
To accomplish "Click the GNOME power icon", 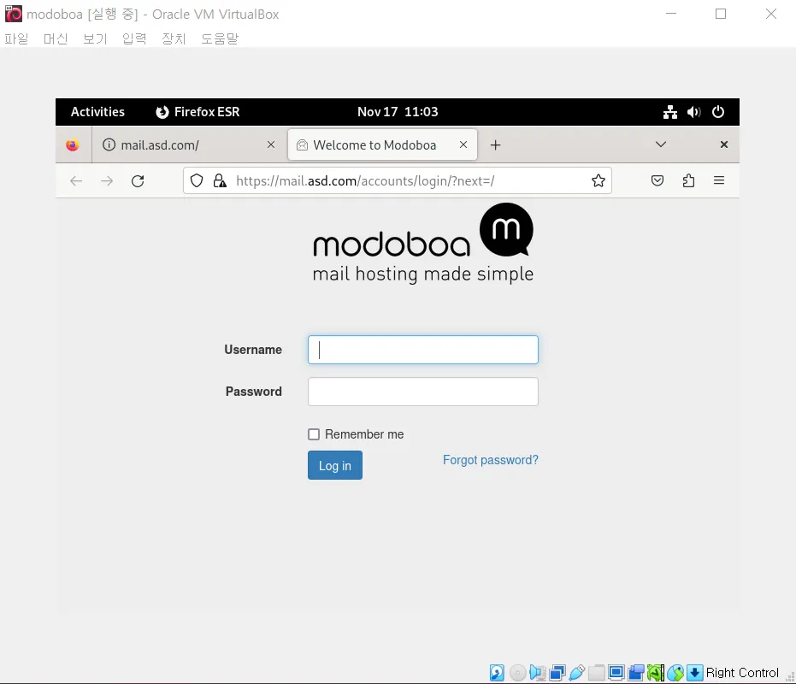I will pos(718,112).
